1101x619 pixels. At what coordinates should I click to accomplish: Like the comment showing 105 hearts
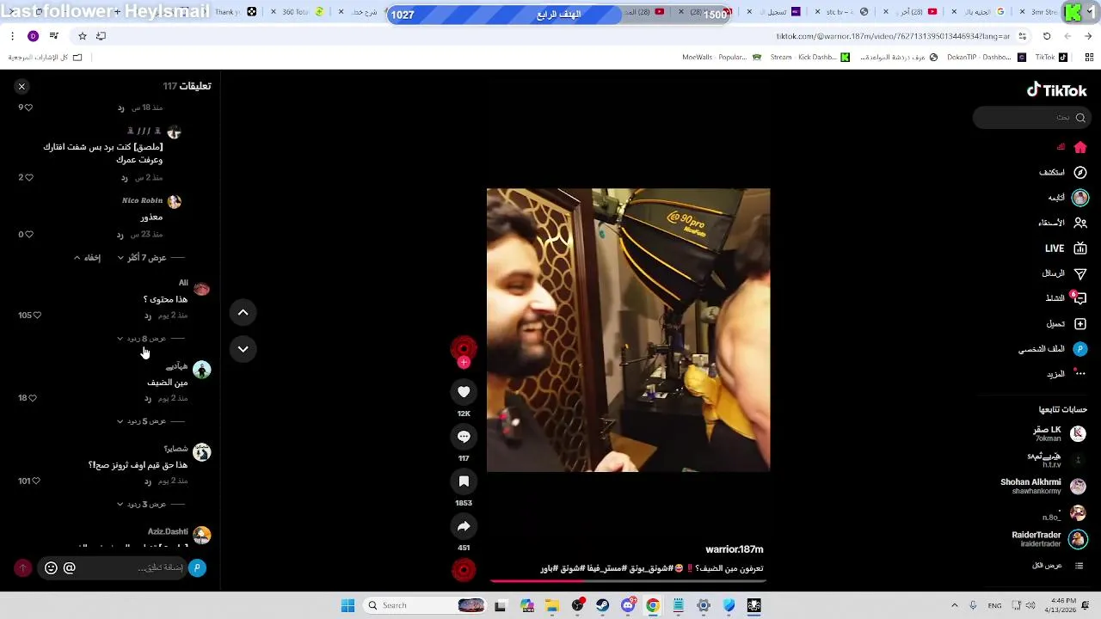[x=36, y=315]
